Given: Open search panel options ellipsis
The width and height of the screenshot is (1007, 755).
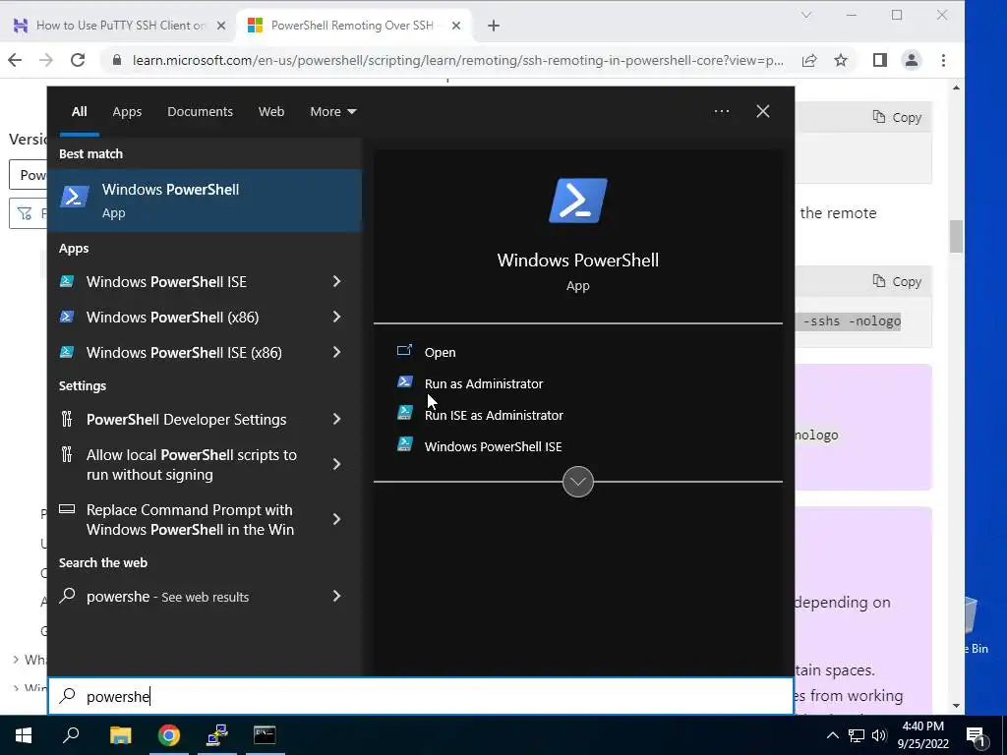Looking at the screenshot, I should point(722,111).
